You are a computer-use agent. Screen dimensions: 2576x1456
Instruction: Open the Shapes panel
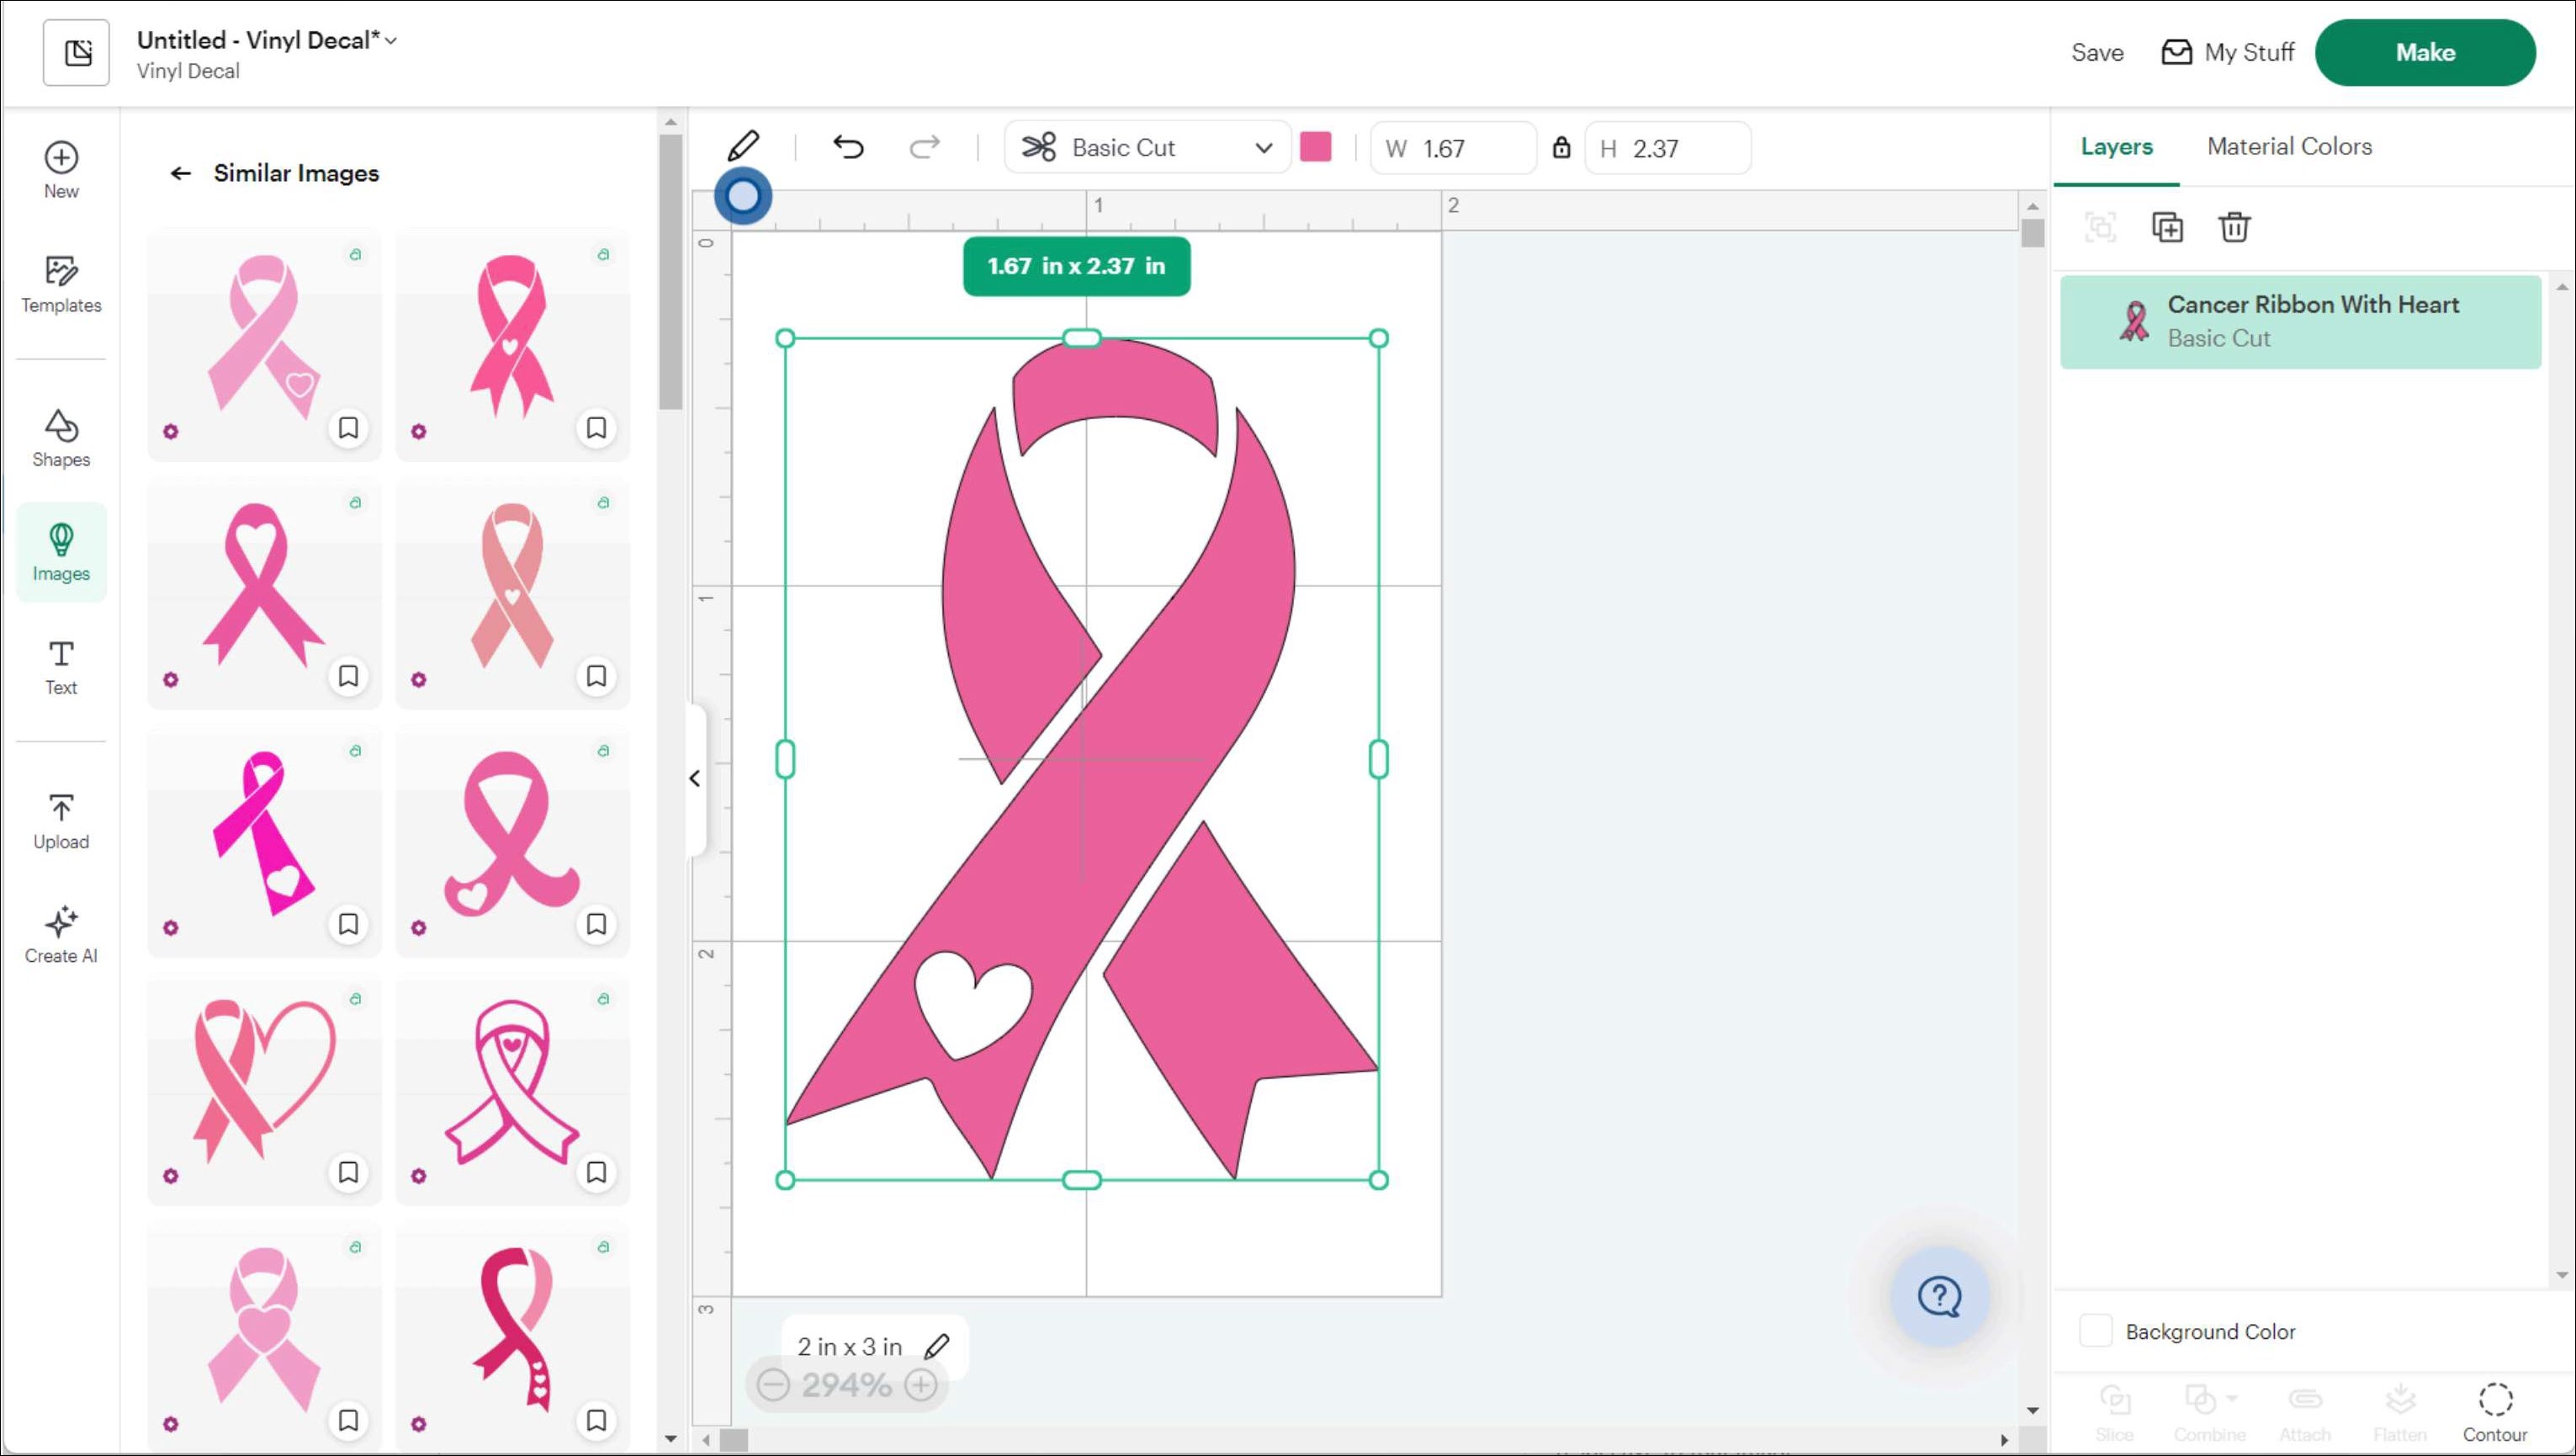point(60,438)
